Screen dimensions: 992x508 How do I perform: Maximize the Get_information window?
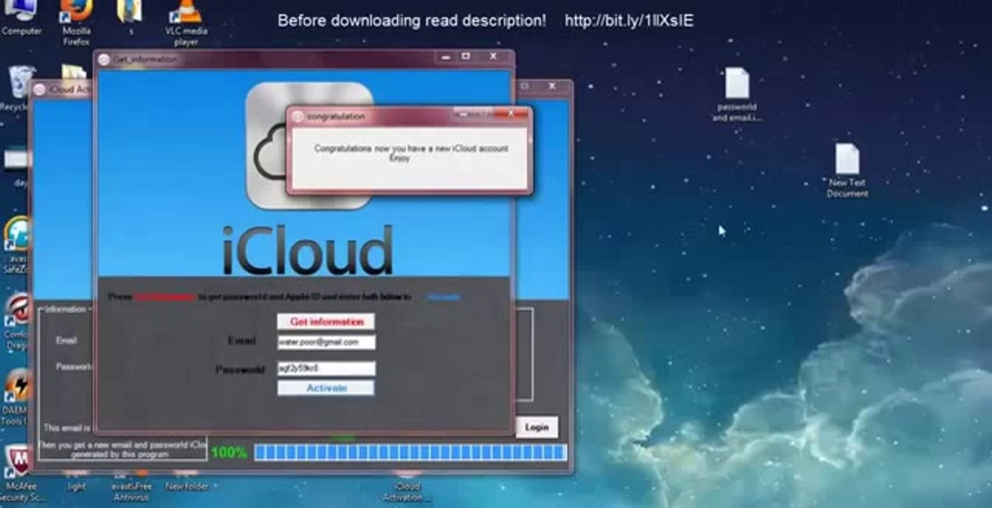click(466, 56)
